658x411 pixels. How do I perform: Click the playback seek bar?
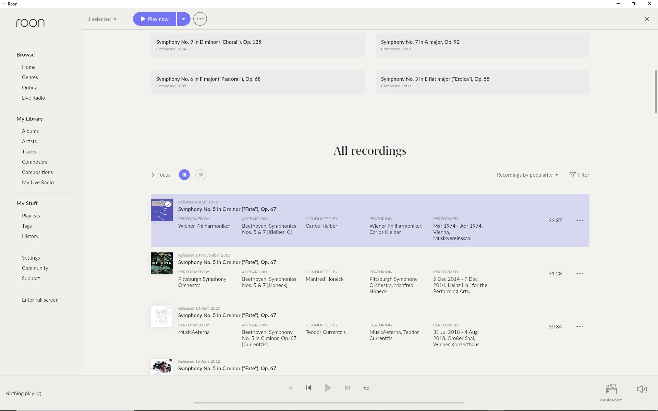329,403
